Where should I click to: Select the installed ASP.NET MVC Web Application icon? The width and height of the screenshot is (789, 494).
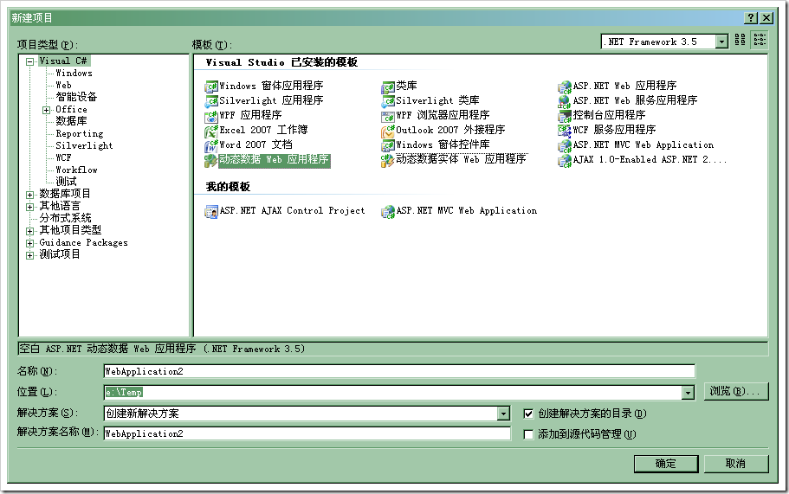pyautogui.click(x=565, y=145)
